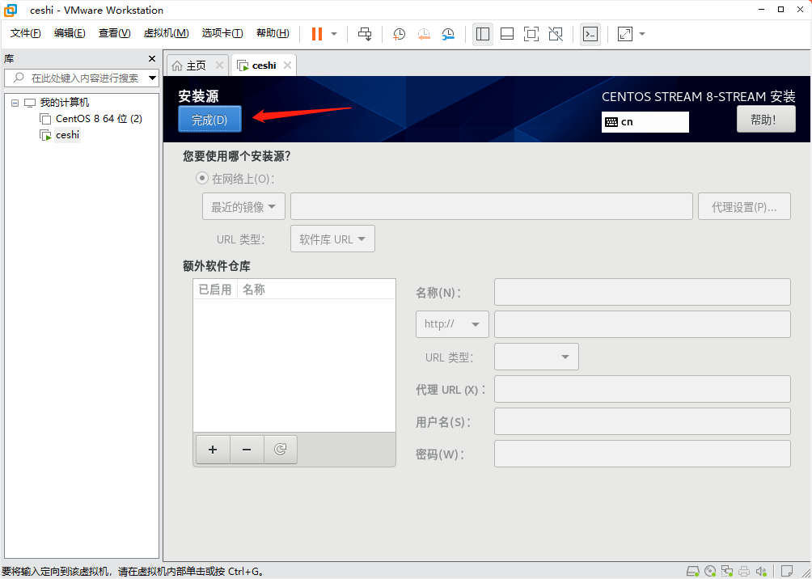This screenshot has height=579, width=812.
Task: Click the 名称(N) input field
Action: click(642, 292)
